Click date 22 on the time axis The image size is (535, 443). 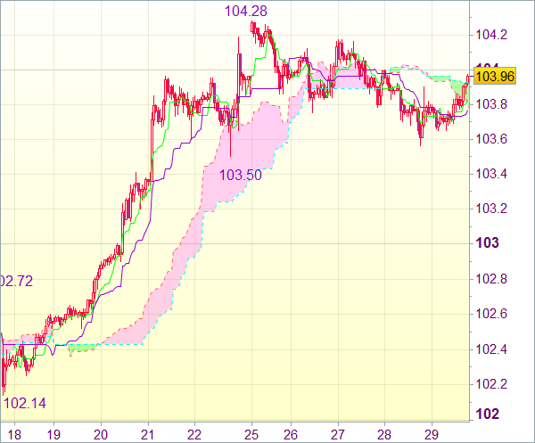[x=194, y=435]
